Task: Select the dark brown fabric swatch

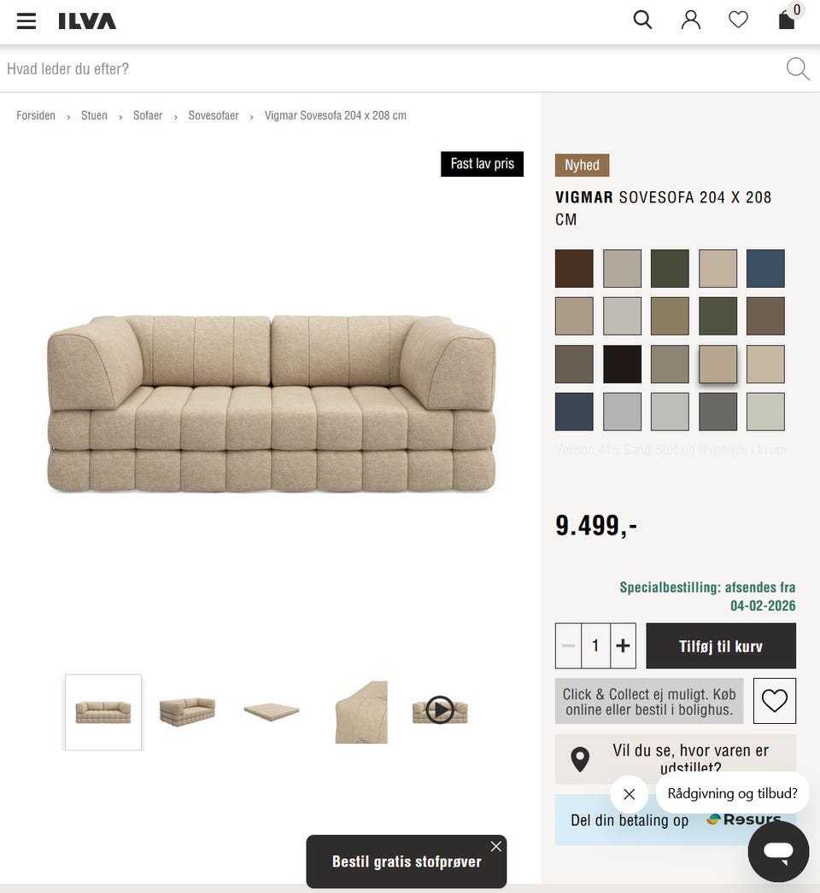Action: (x=574, y=268)
